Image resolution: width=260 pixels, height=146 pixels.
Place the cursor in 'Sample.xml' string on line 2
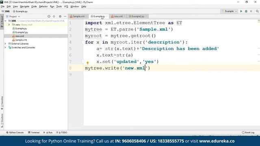(x=154, y=29)
